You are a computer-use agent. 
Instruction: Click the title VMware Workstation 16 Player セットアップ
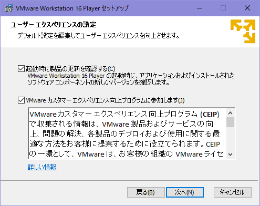point(72,8)
